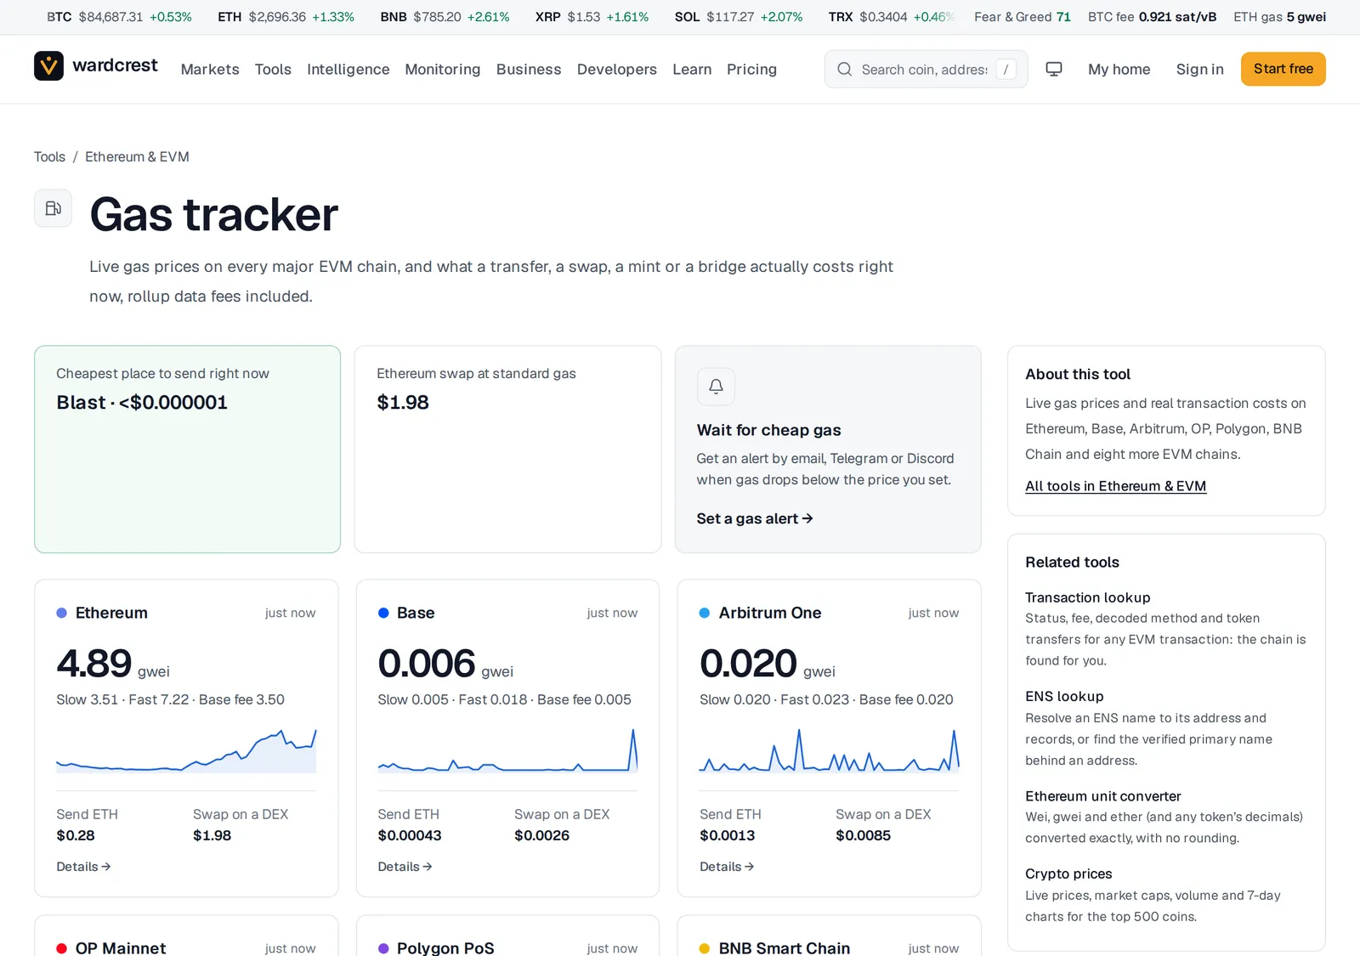Click the search magnifier icon
This screenshot has height=956, width=1360.
point(844,69)
